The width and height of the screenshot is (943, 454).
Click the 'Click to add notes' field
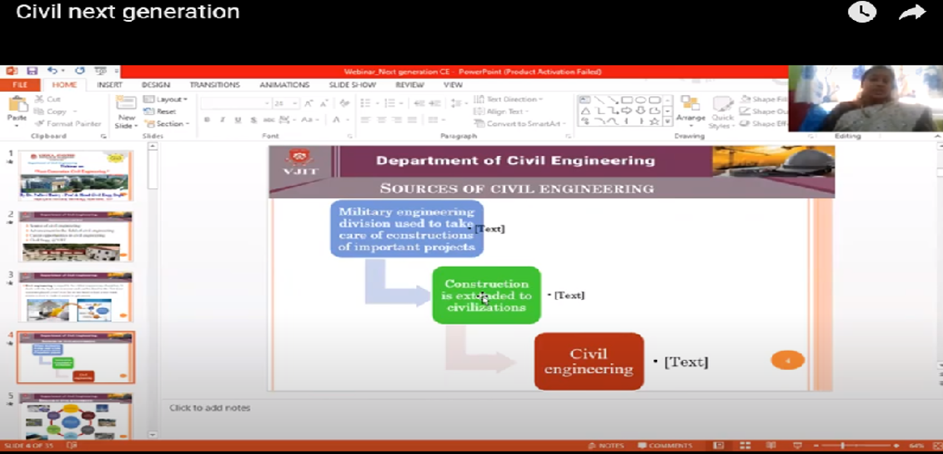[209, 407]
